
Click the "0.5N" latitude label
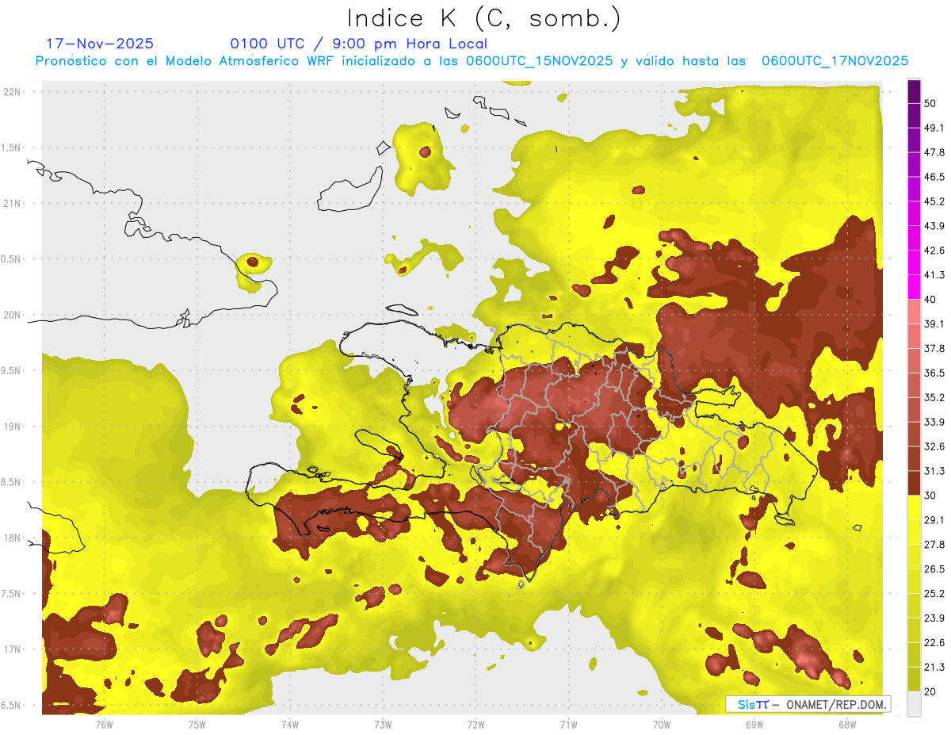[x=12, y=259]
